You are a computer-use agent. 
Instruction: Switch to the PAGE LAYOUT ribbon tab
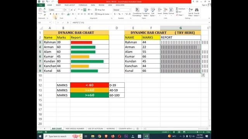coord(70,5)
